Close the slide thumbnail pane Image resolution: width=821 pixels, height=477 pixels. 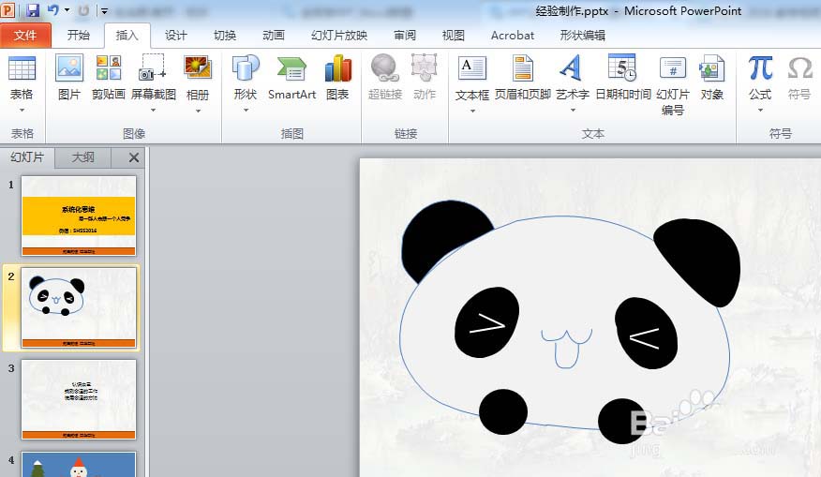click(x=134, y=157)
